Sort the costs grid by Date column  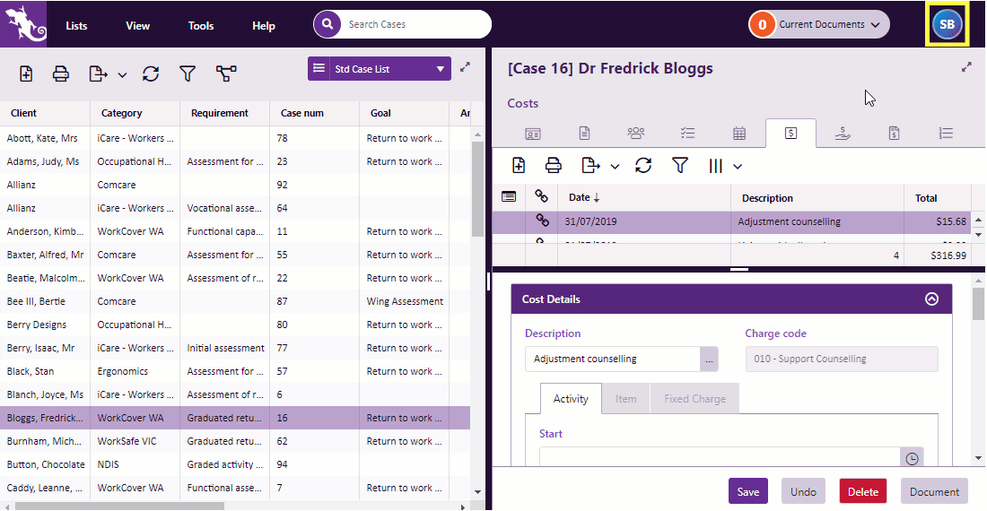click(580, 198)
